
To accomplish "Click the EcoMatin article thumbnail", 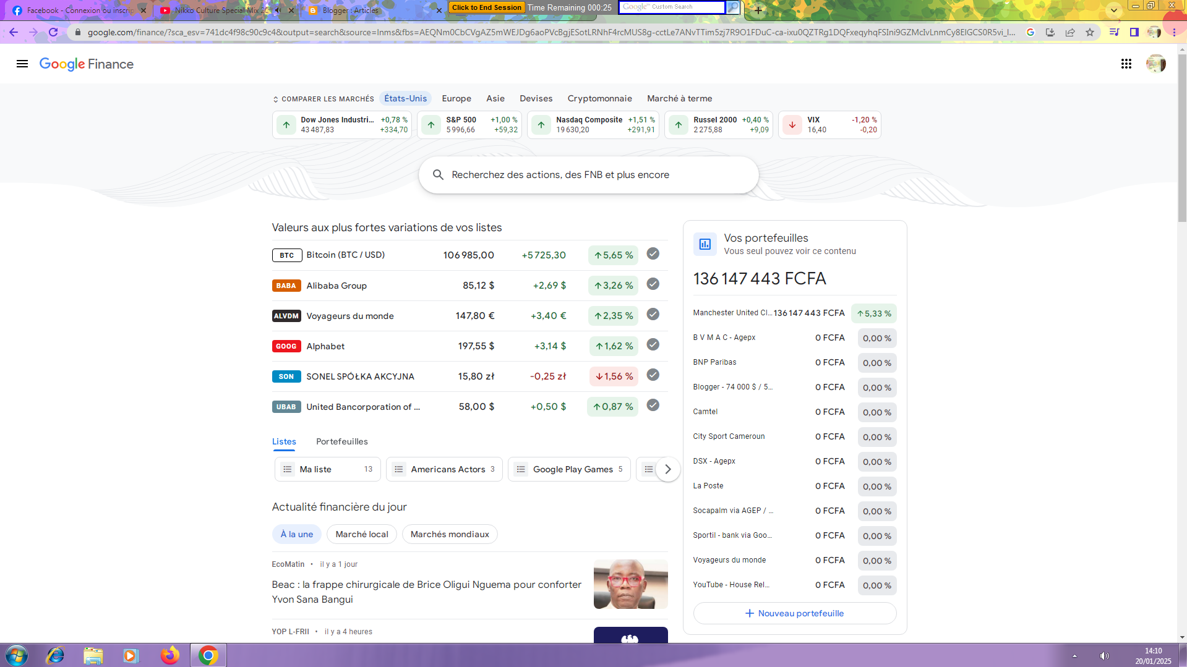I will coord(630,584).
